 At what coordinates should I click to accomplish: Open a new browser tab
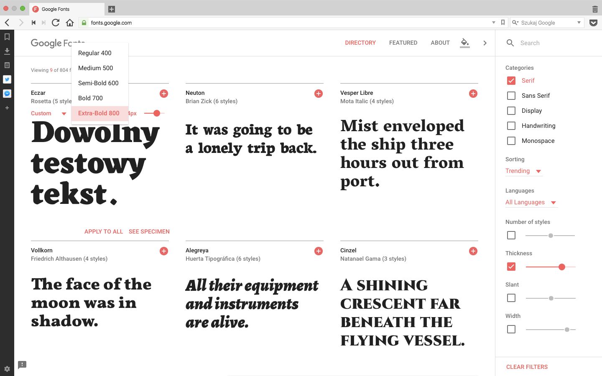click(112, 9)
